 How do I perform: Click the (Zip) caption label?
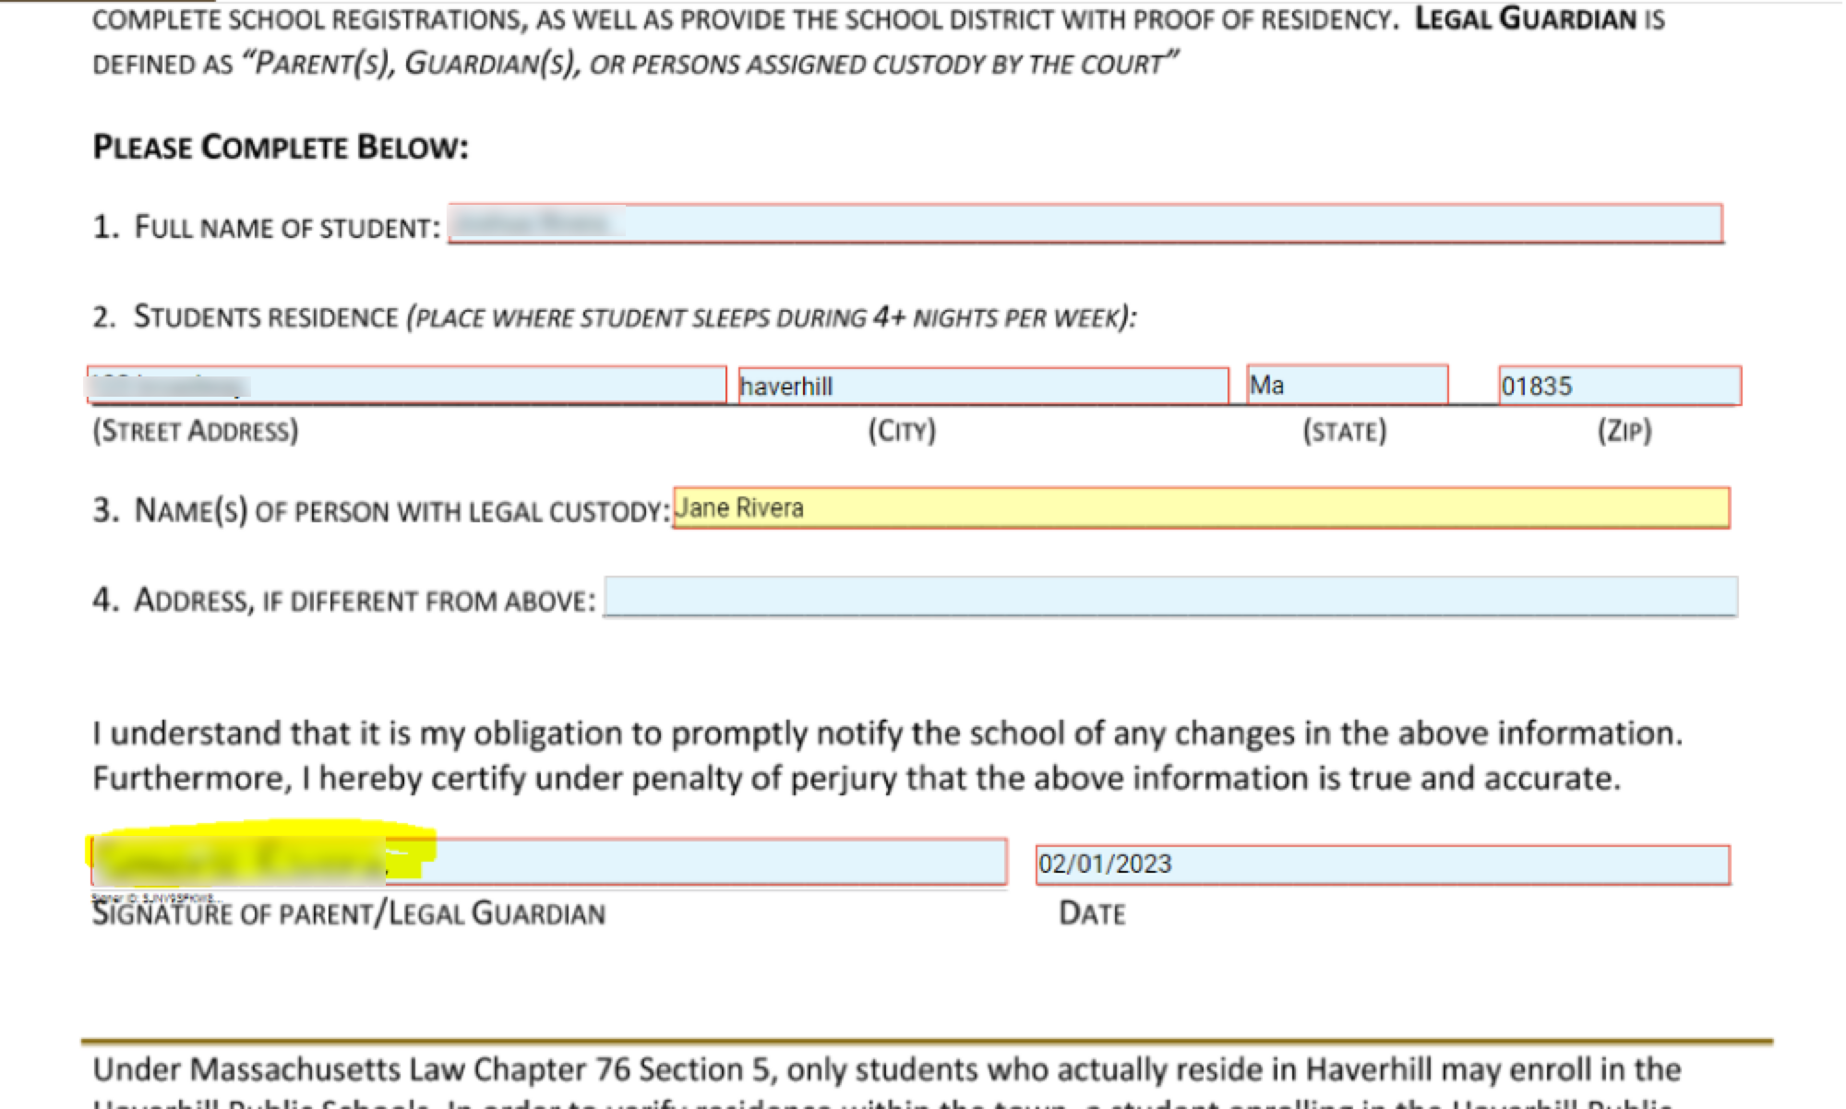[x=1624, y=431]
